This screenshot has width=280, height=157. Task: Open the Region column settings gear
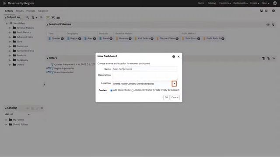coord(80,39)
